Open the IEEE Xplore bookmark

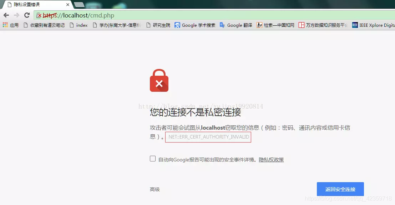tap(373, 25)
